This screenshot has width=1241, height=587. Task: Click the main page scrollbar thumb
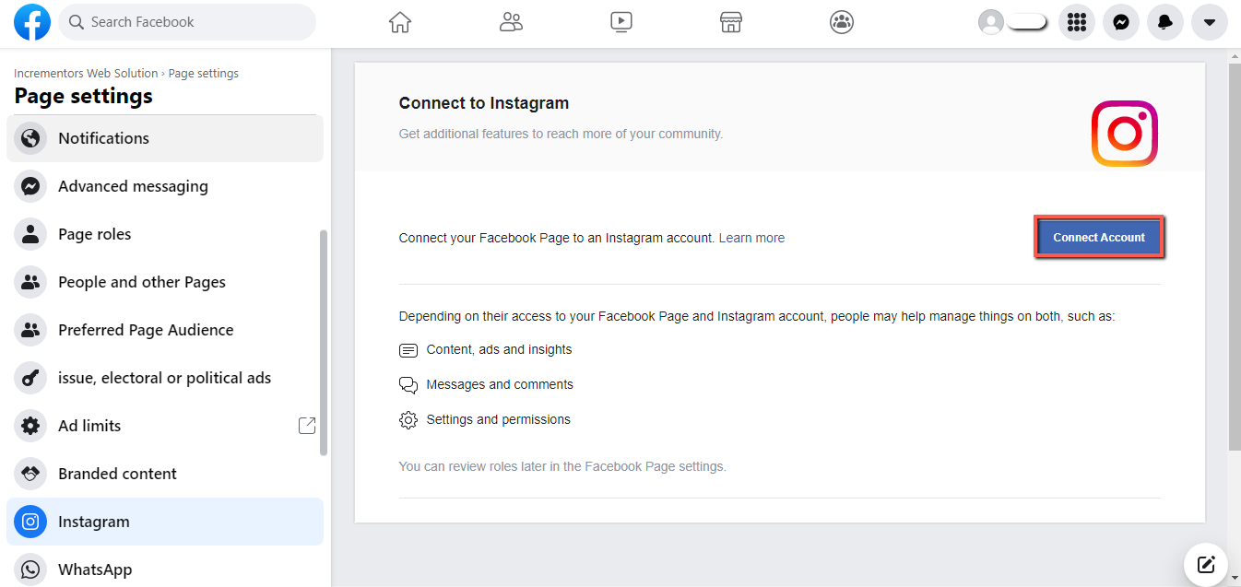pos(1234,257)
